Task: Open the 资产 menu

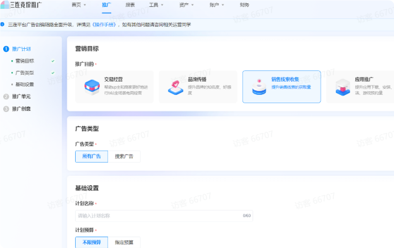Action: tap(184, 5)
